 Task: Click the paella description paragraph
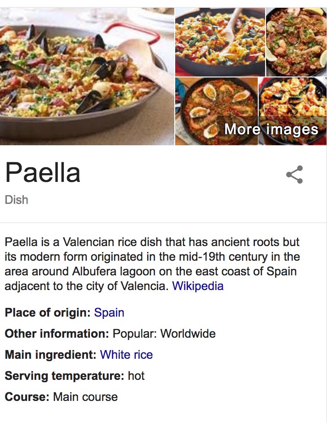tap(152, 264)
